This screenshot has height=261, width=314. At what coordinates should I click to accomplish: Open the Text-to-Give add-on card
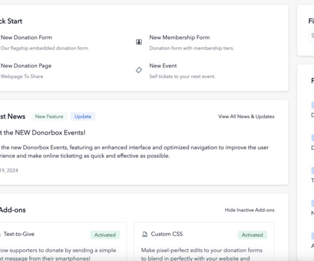click(x=63, y=242)
